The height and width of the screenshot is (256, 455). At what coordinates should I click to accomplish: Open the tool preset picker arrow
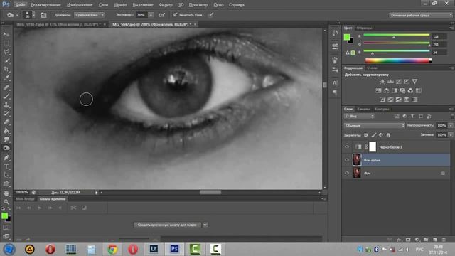pyautogui.click(x=17, y=15)
